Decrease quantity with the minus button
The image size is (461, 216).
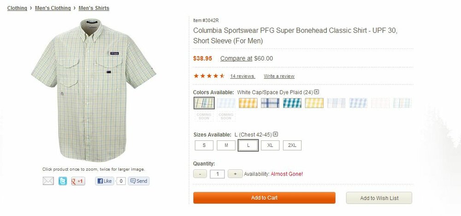(x=200, y=174)
